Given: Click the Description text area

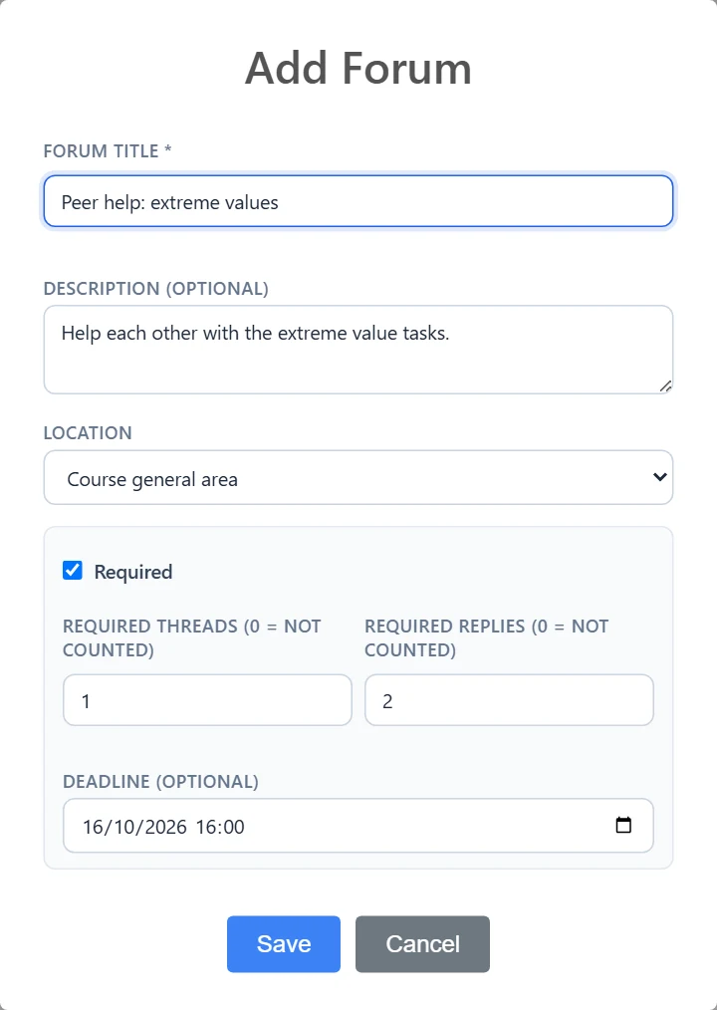Looking at the screenshot, I should pyautogui.click(x=358, y=350).
